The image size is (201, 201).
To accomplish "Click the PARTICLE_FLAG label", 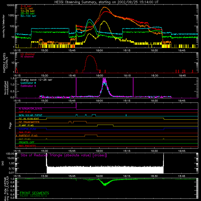I will coord(28,135).
